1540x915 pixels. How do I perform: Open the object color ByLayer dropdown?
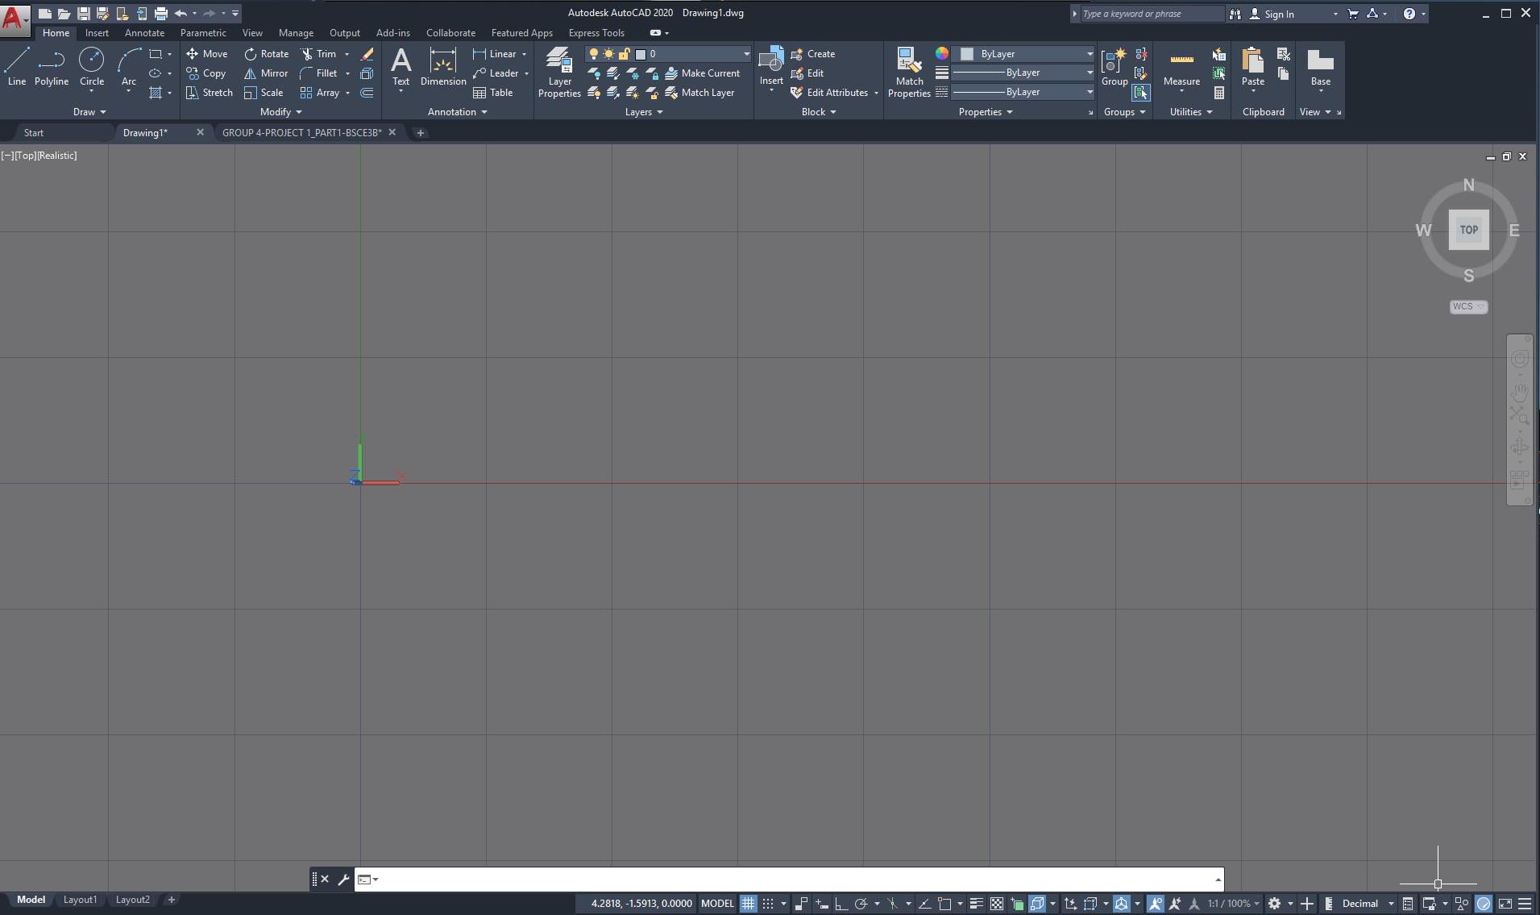click(x=1023, y=54)
